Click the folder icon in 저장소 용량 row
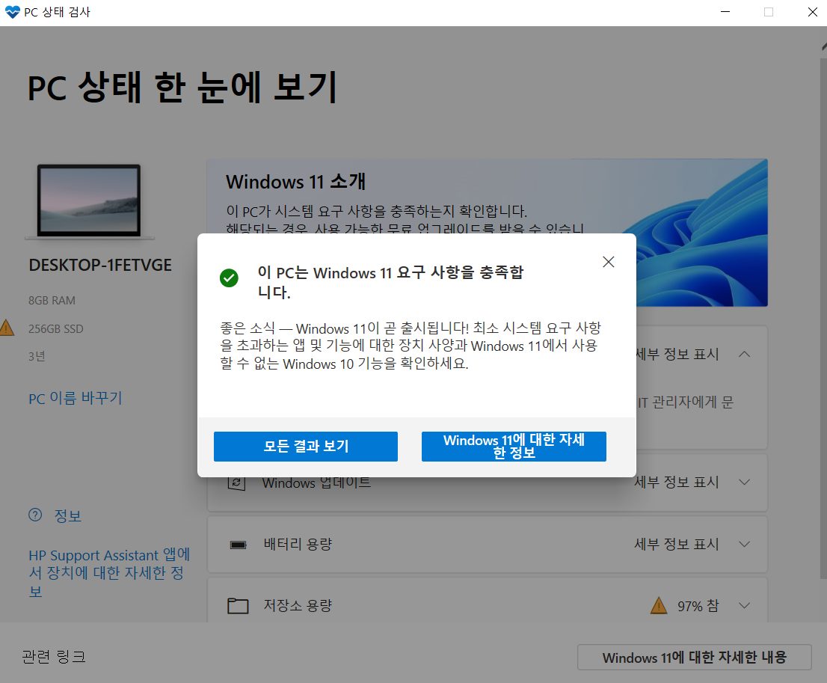 [x=238, y=606]
